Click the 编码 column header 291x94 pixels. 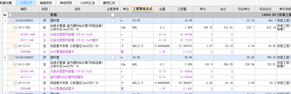pyautogui.click(x=24, y=9)
